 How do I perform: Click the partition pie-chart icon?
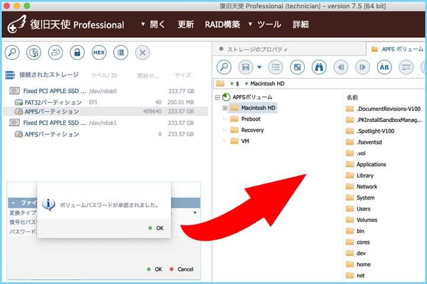click(34, 53)
